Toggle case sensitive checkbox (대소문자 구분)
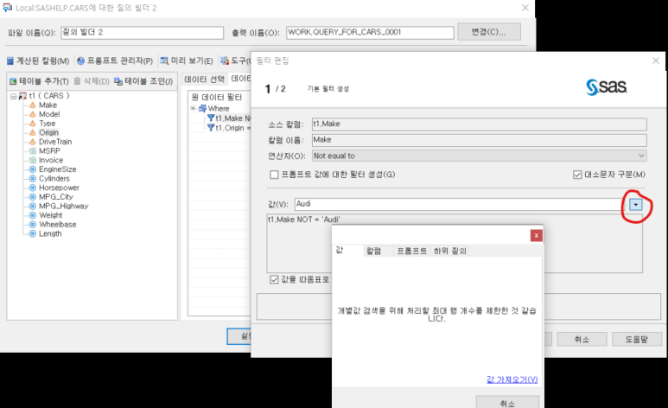Viewport: 668px width, 408px height. pos(577,175)
